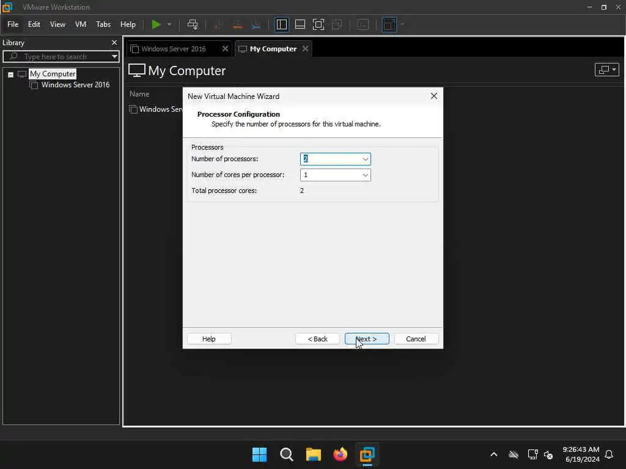
Task: Open the Edit menu
Action: (34, 24)
